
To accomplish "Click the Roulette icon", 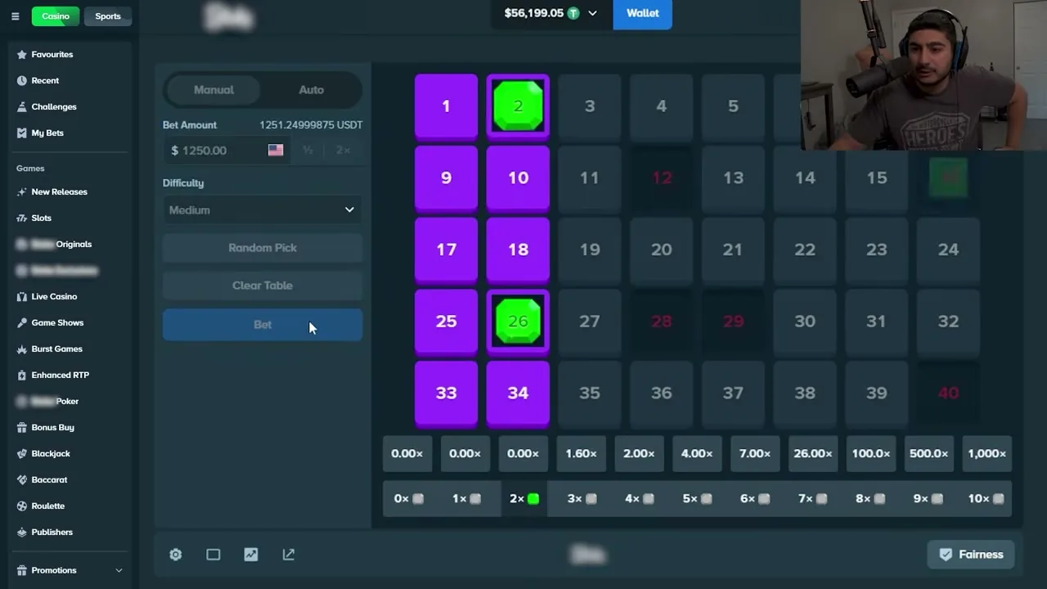I will tap(22, 506).
